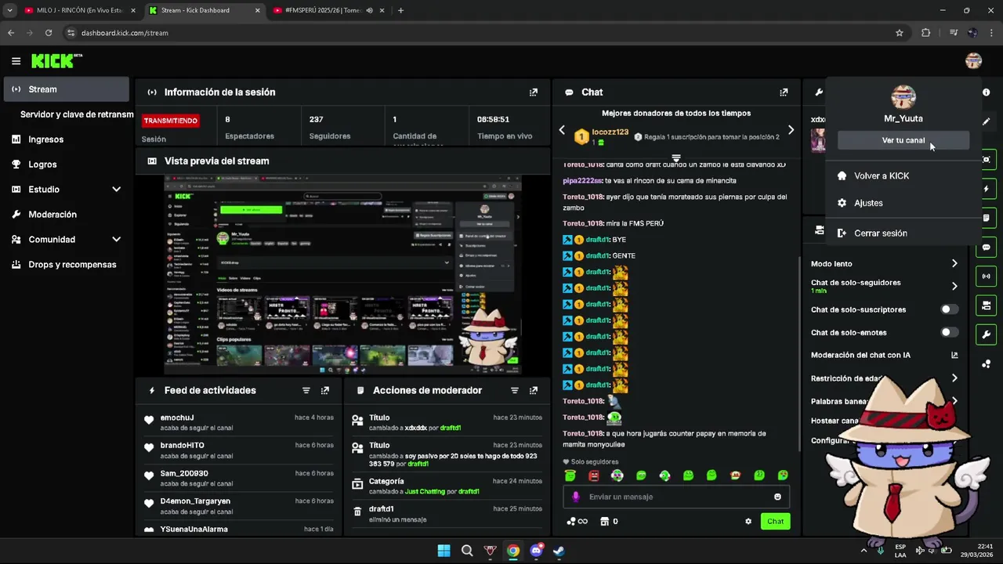This screenshot has height=564, width=1003.
Task: Reload the dashboard page
Action: pos(49,33)
